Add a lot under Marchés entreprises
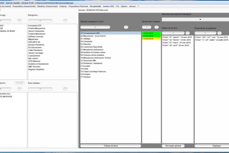 coord(95,27)
